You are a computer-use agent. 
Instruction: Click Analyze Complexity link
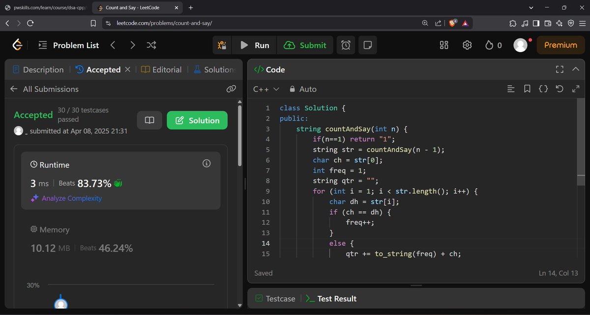click(x=66, y=199)
